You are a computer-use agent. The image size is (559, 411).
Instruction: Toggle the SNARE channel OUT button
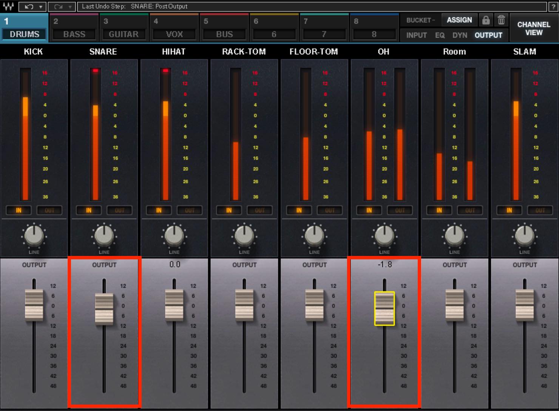119,210
